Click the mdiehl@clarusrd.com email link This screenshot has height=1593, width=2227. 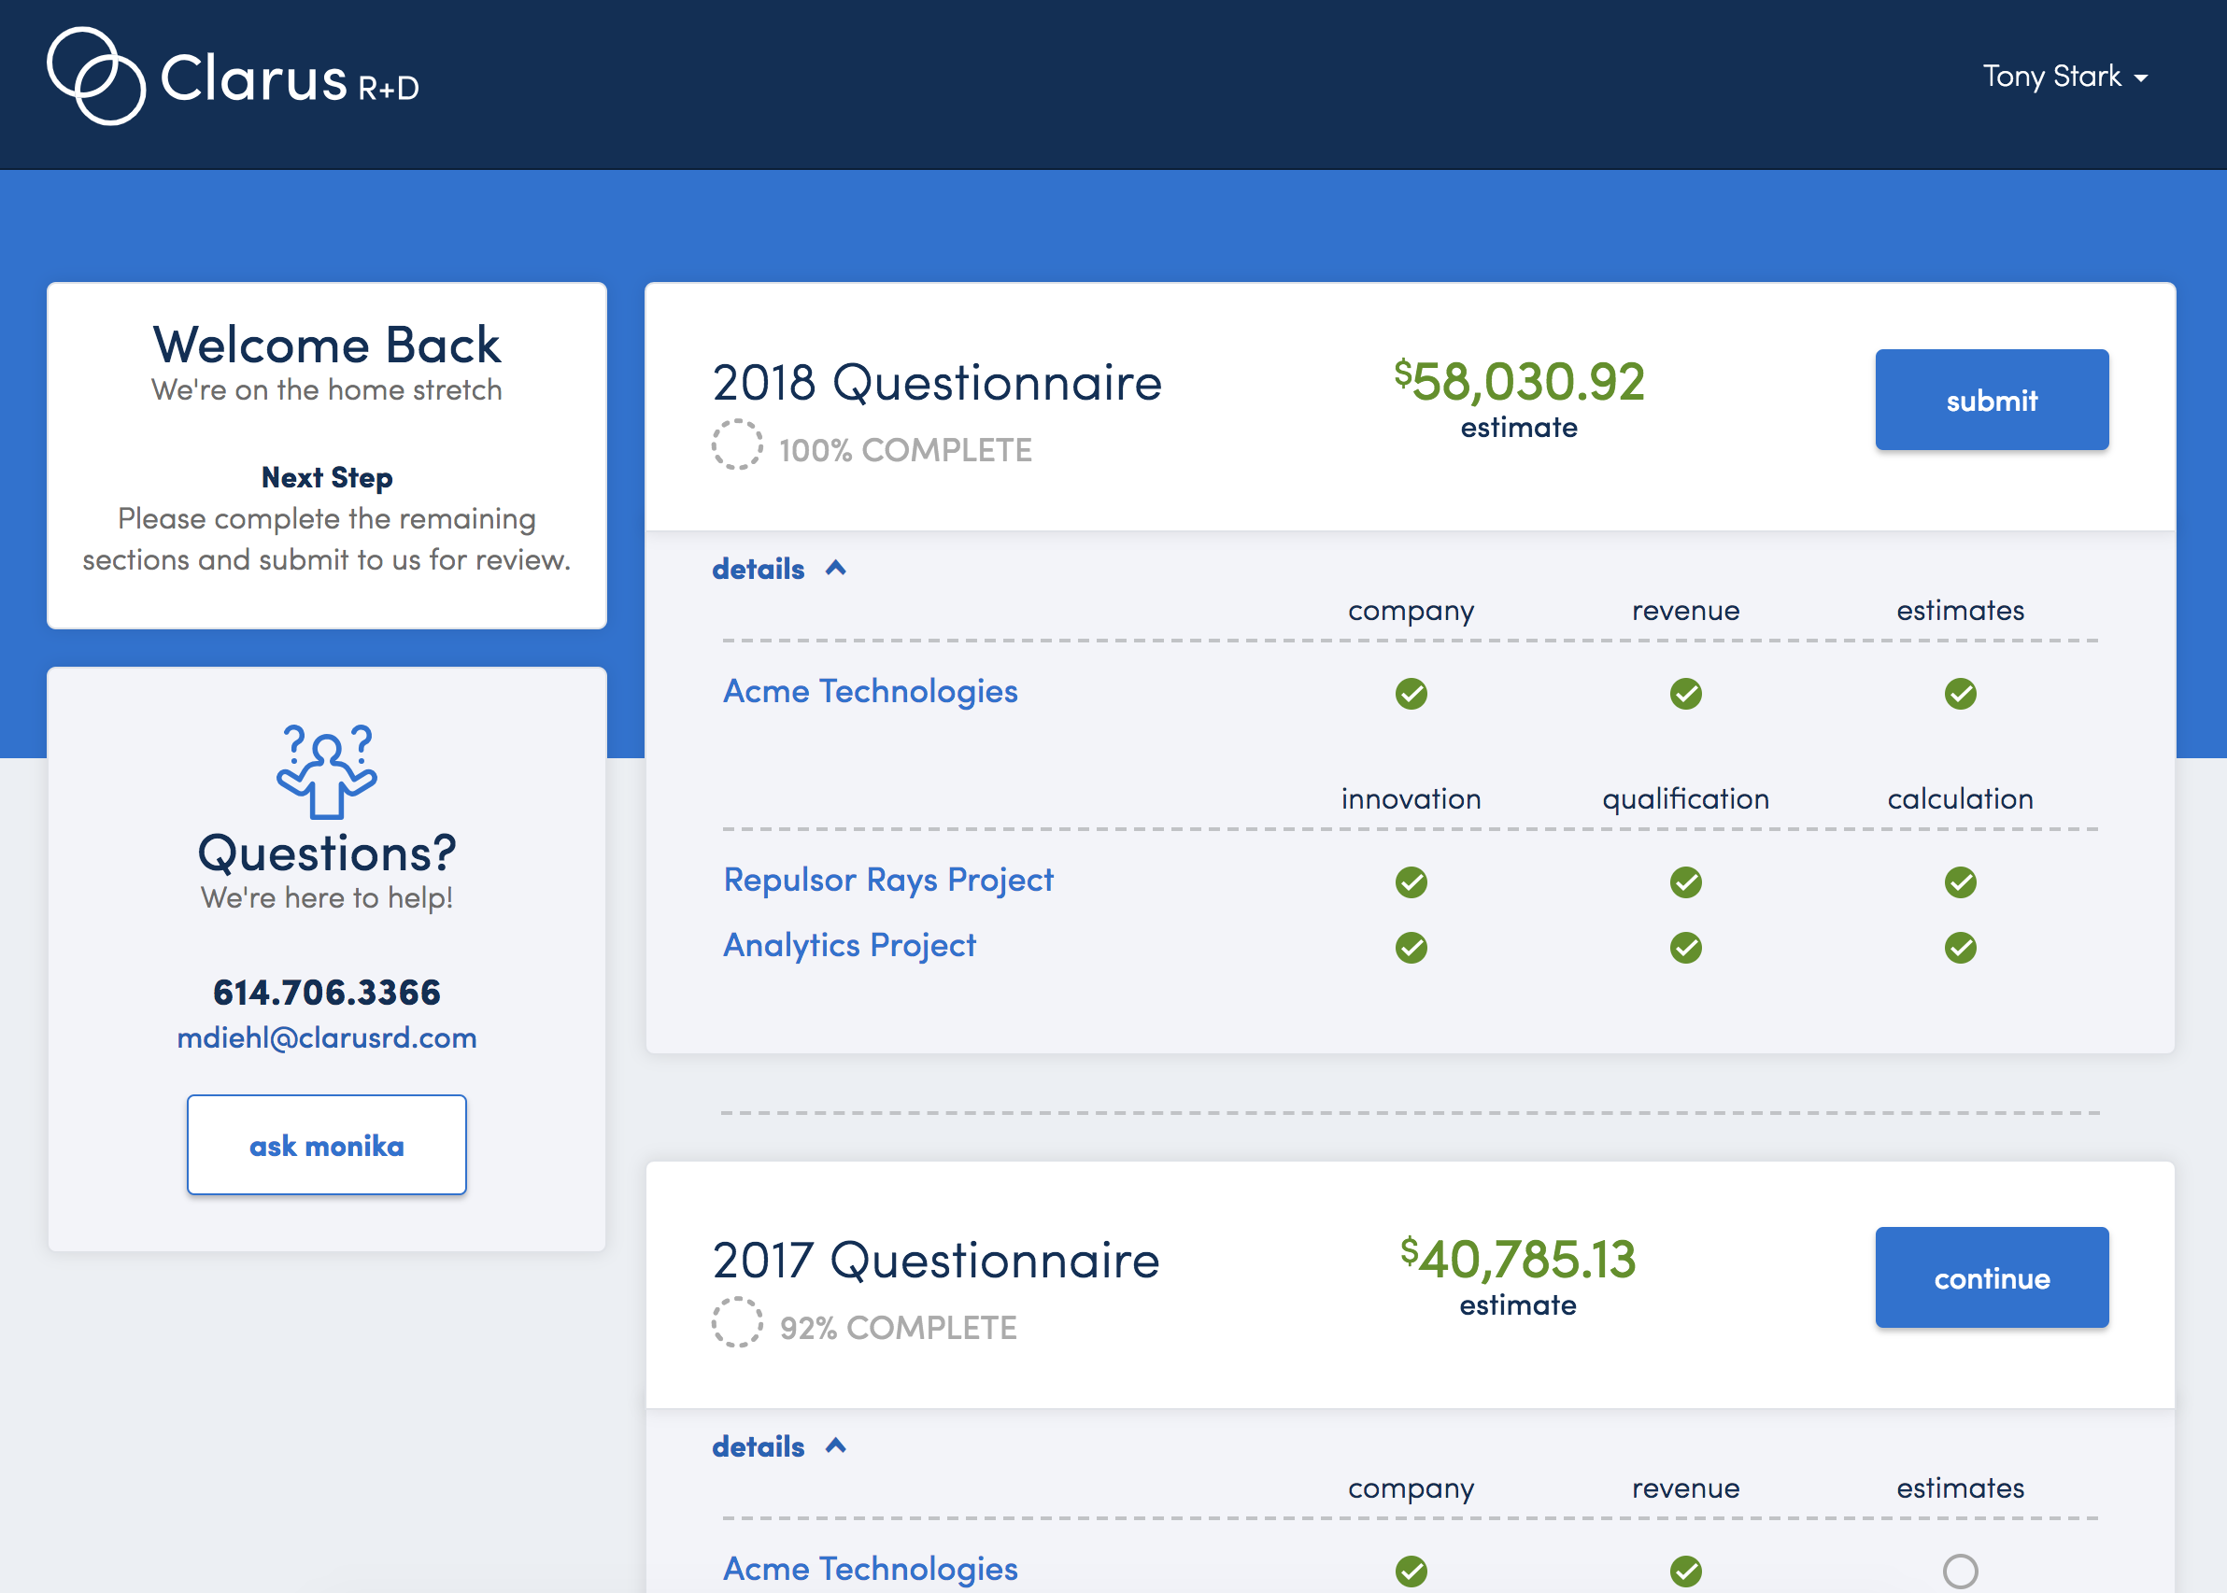tap(327, 1037)
